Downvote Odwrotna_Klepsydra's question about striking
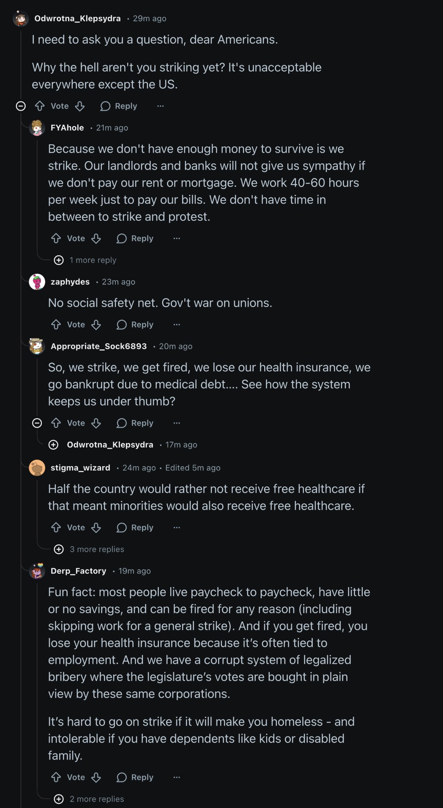 (80, 106)
